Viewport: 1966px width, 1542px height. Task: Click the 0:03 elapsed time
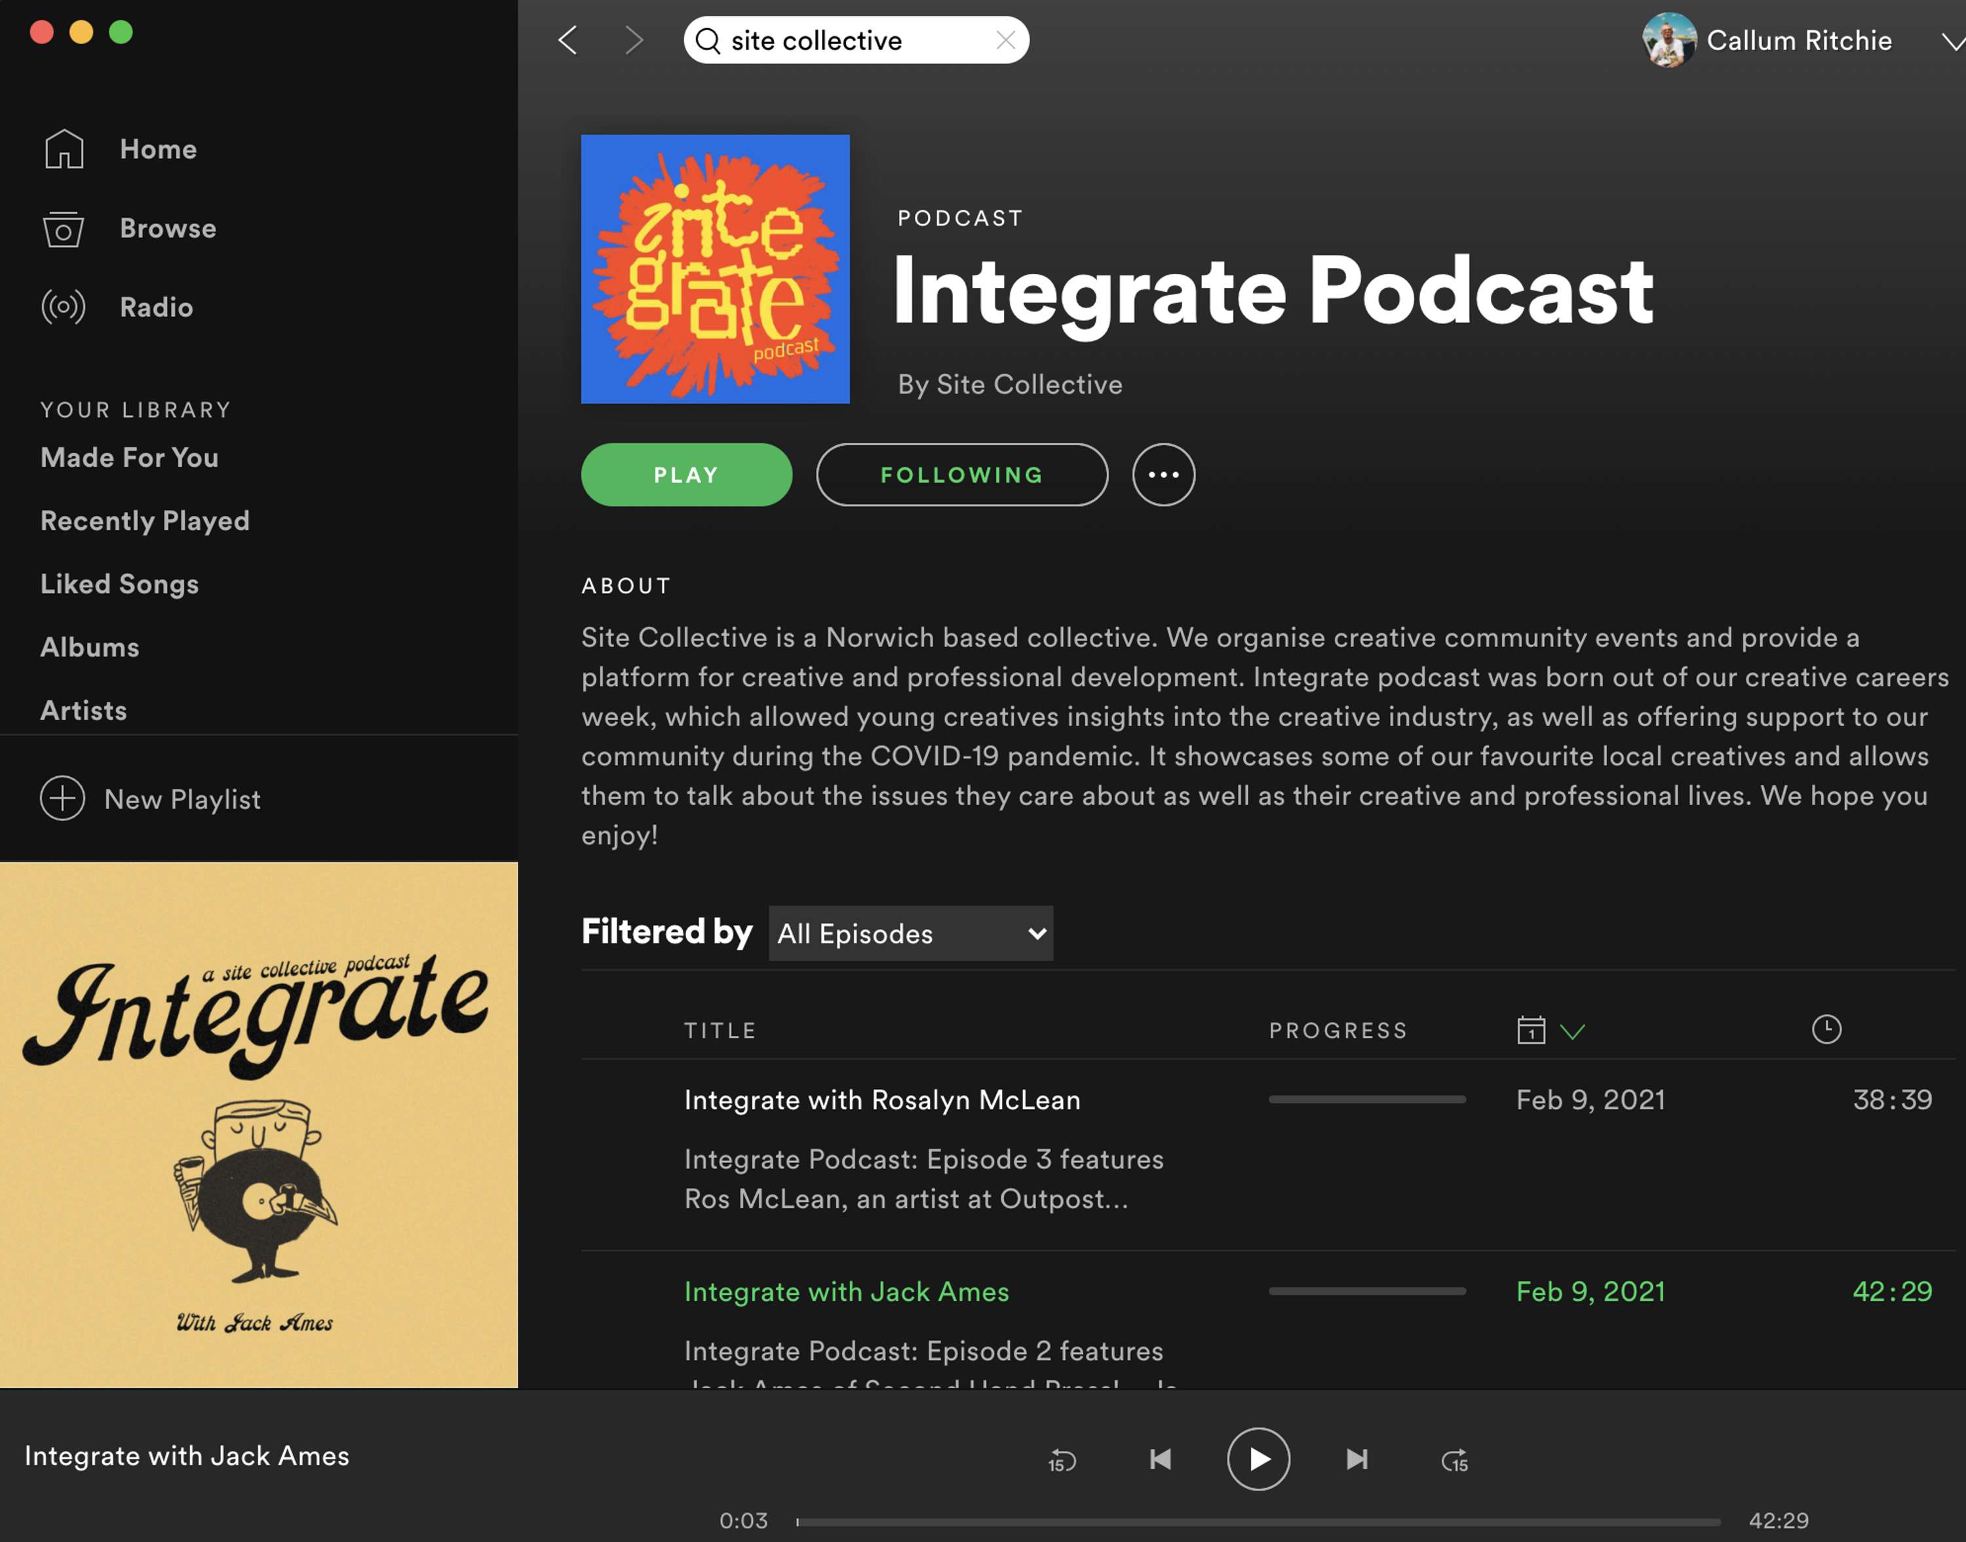click(743, 1521)
